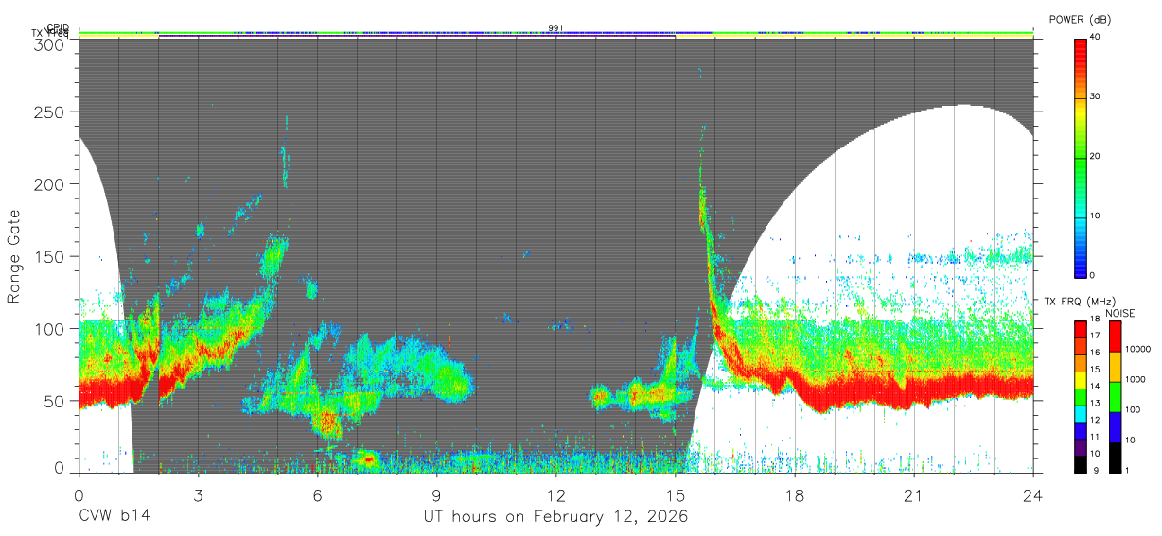Click the overlapping CPID/TX Freq labels at top left
Image resolution: width=1162 pixels, height=536 pixels.
coord(52,30)
